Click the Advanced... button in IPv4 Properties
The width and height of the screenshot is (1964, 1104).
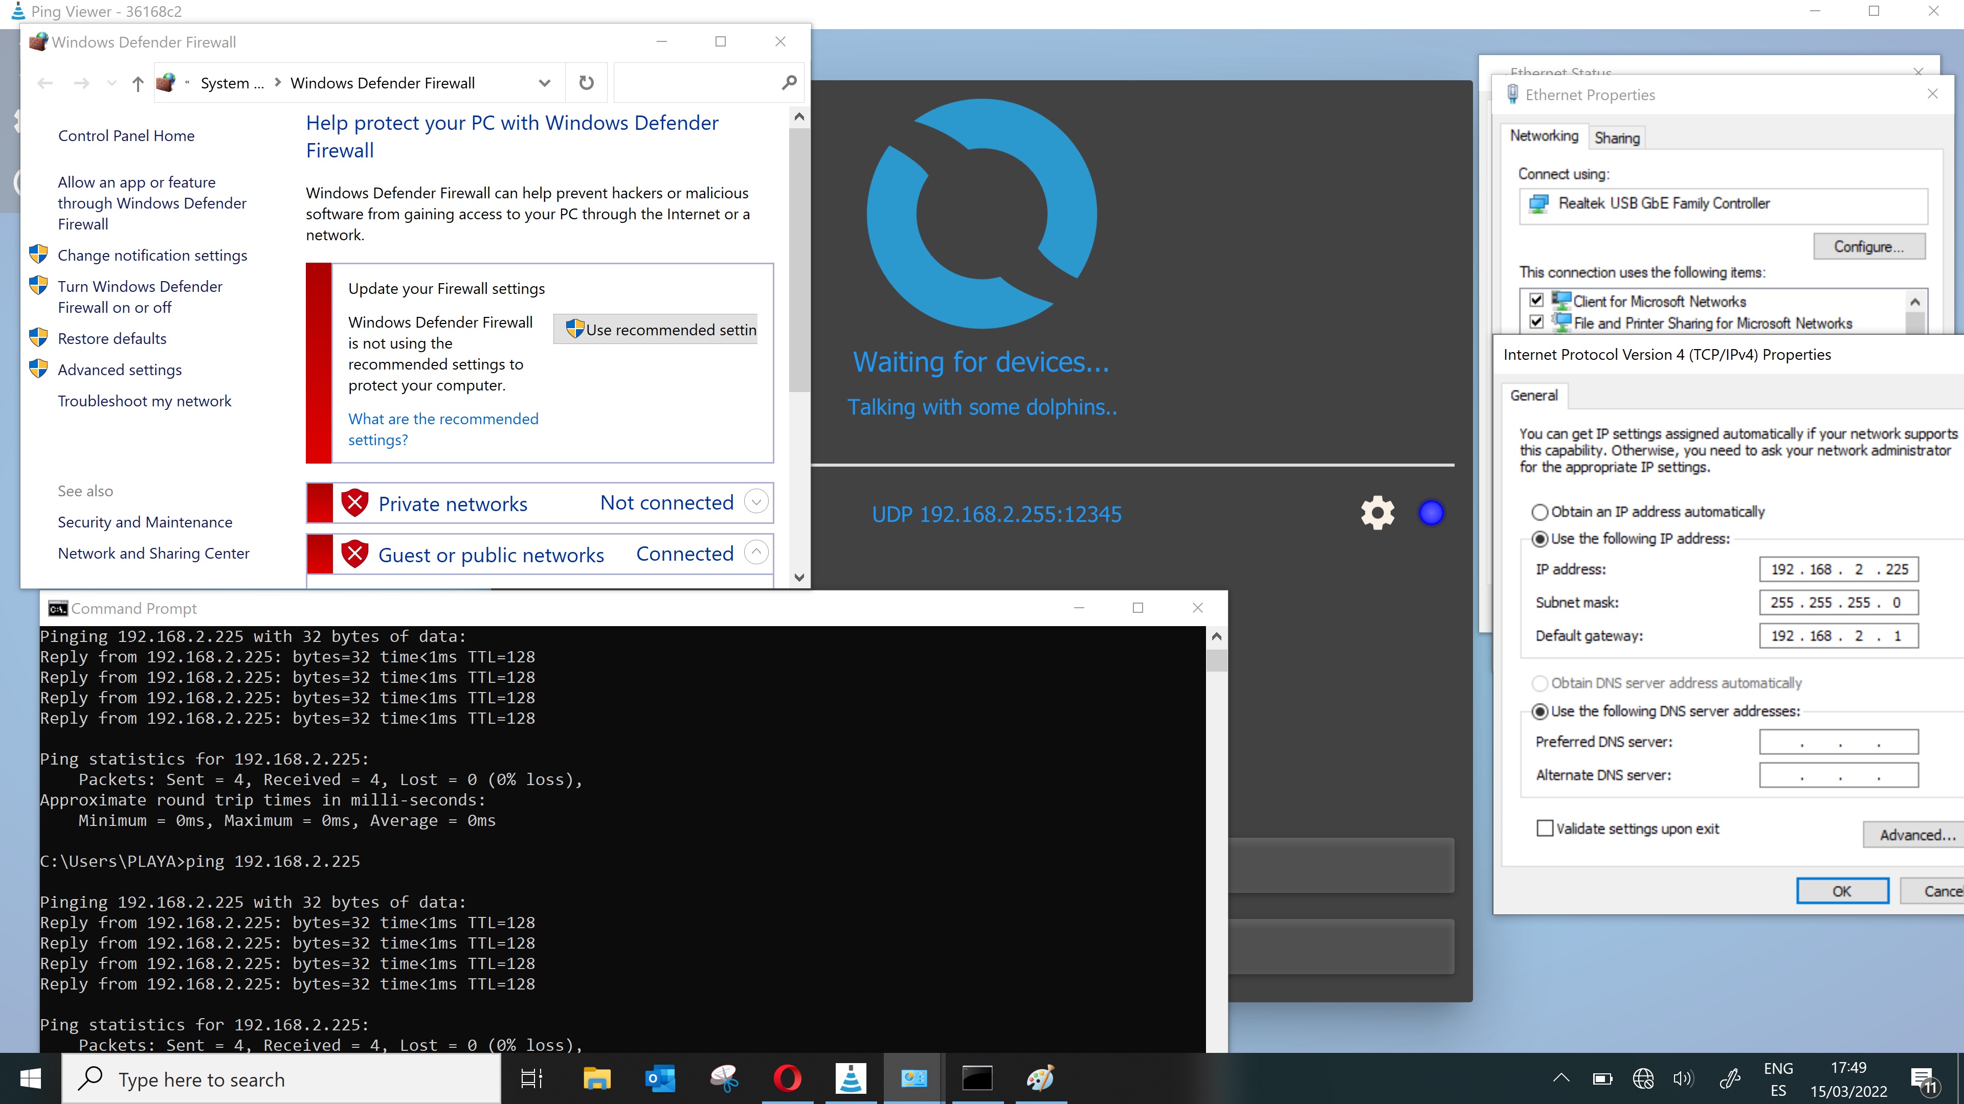tap(1914, 835)
